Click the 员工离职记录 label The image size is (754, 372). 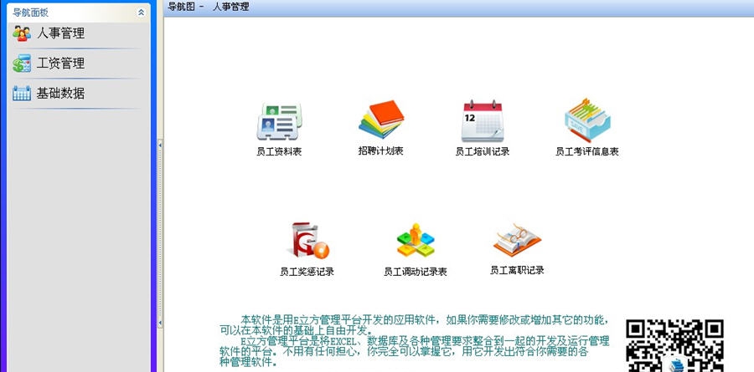517,270
